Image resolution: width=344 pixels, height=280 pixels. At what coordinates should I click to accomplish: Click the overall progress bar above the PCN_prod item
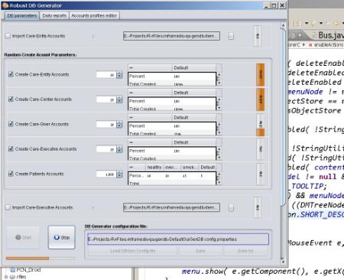pyautogui.click(x=41, y=259)
